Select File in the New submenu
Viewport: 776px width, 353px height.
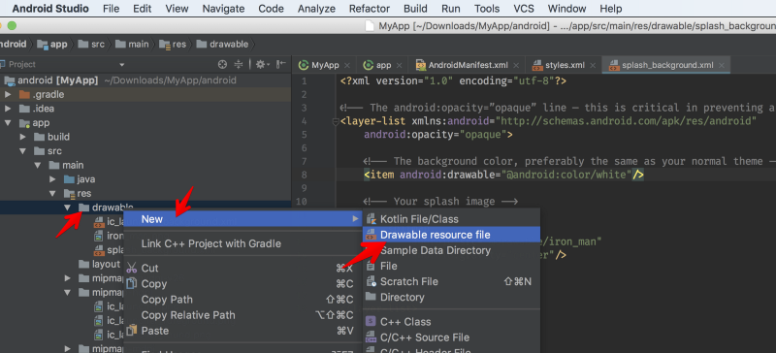click(451, 266)
